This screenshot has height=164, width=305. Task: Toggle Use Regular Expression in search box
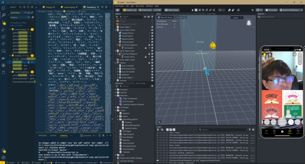point(32,12)
